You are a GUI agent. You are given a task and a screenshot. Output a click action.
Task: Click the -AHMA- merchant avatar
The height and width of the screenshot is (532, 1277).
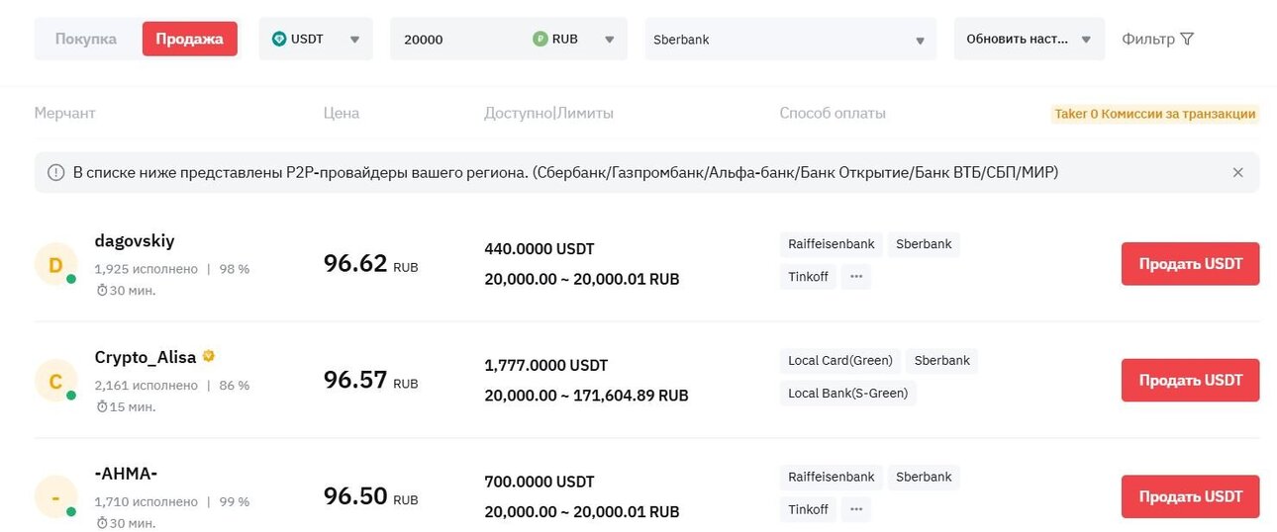coord(55,496)
